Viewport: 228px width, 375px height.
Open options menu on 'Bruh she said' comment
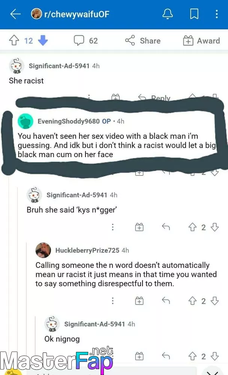click(x=112, y=227)
